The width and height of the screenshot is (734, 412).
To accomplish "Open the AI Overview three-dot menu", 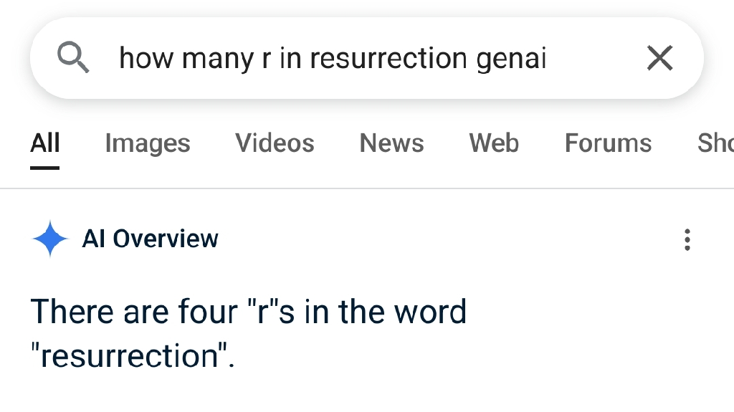I will point(687,240).
